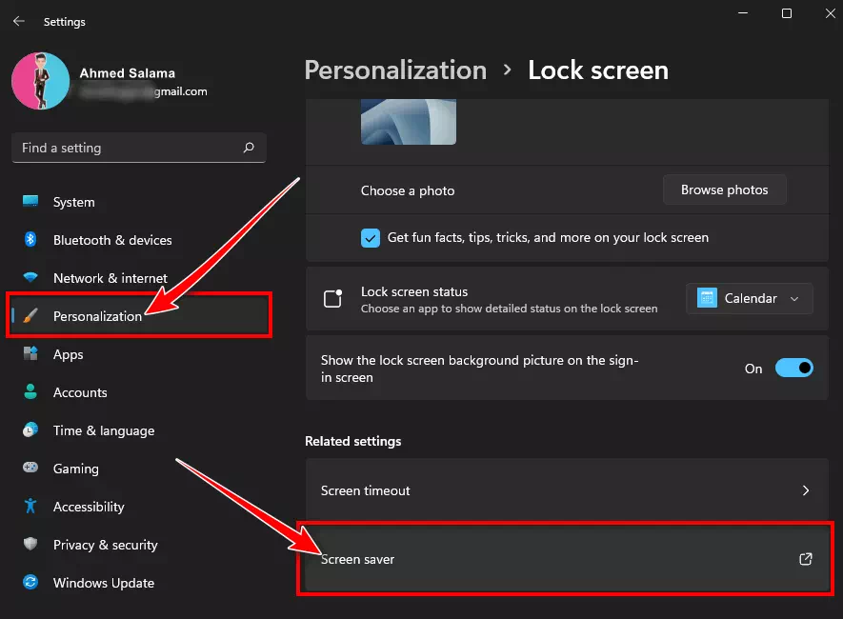The image size is (843, 619).
Task: Click the user profile avatar picture
Action: 41,81
